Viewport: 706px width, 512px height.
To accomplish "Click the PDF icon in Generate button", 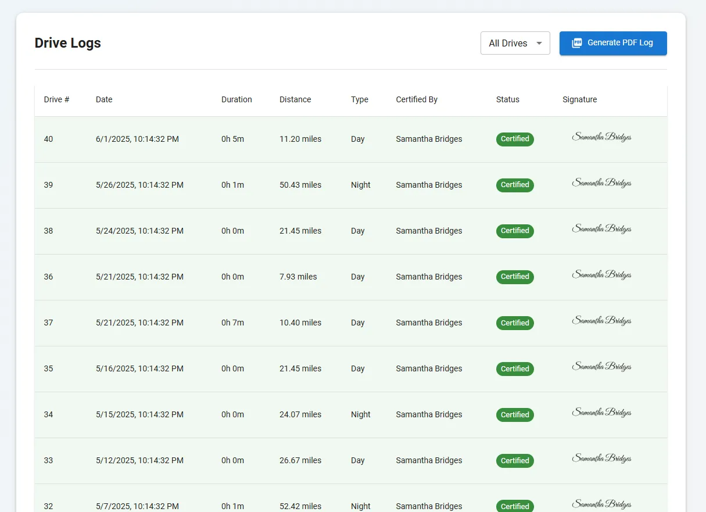I will coord(576,43).
